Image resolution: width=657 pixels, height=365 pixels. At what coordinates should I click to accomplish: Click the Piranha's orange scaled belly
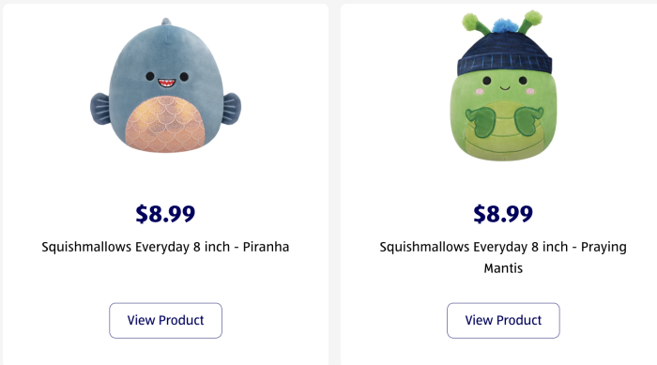[x=165, y=124]
